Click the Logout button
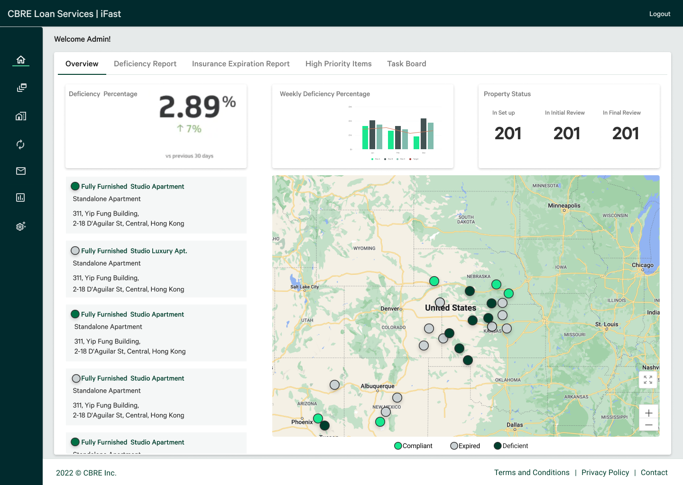 [x=660, y=14]
